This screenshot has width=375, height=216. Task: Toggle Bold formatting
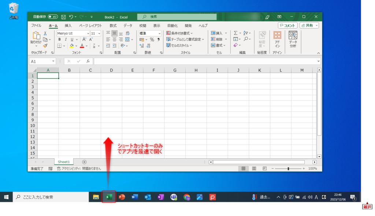(x=59, y=39)
